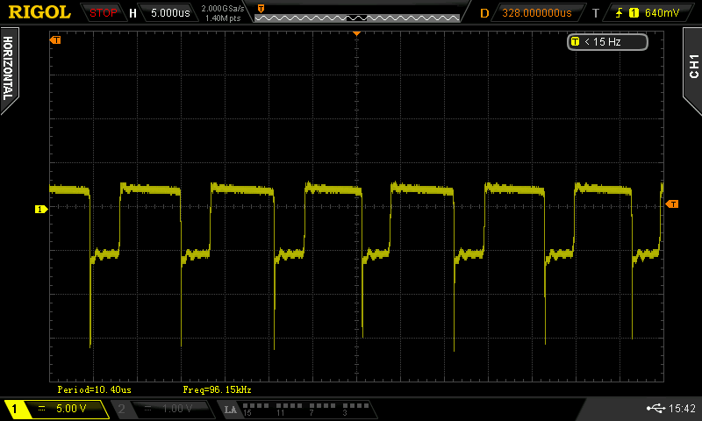
Task: Open the CH1 side tab
Action: click(x=692, y=67)
